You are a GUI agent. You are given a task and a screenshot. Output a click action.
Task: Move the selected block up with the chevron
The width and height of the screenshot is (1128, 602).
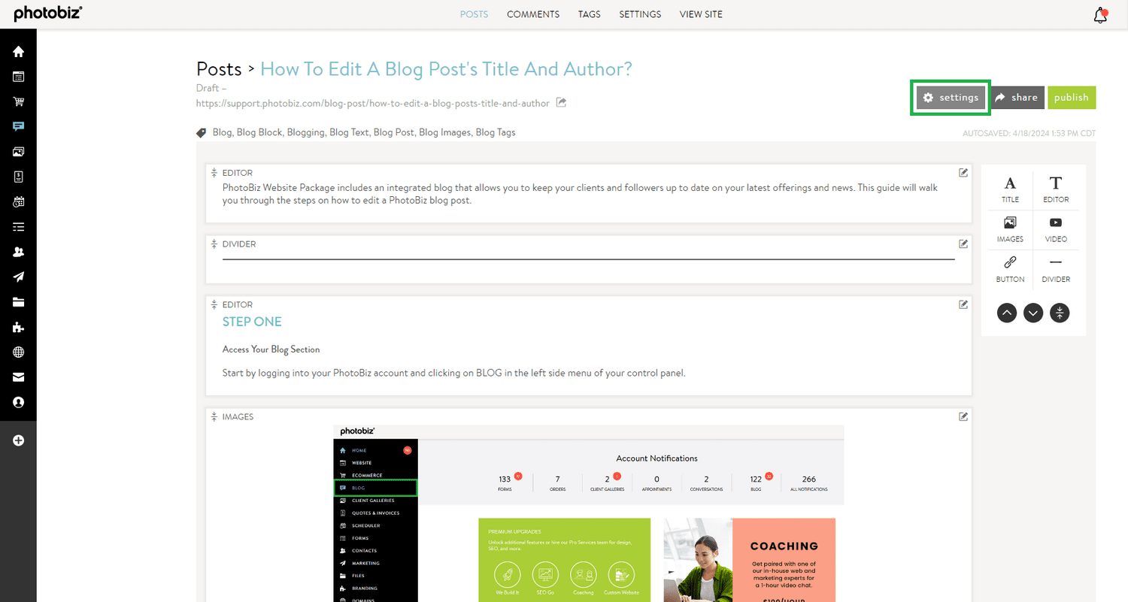[x=1007, y=313]
